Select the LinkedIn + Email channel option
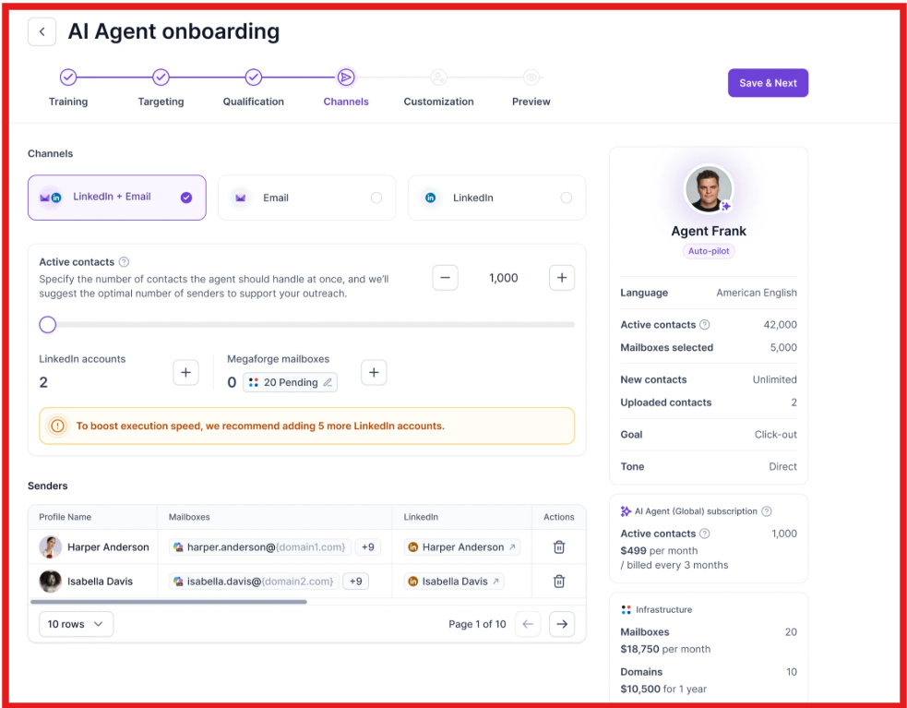 [x=116, y=197]
